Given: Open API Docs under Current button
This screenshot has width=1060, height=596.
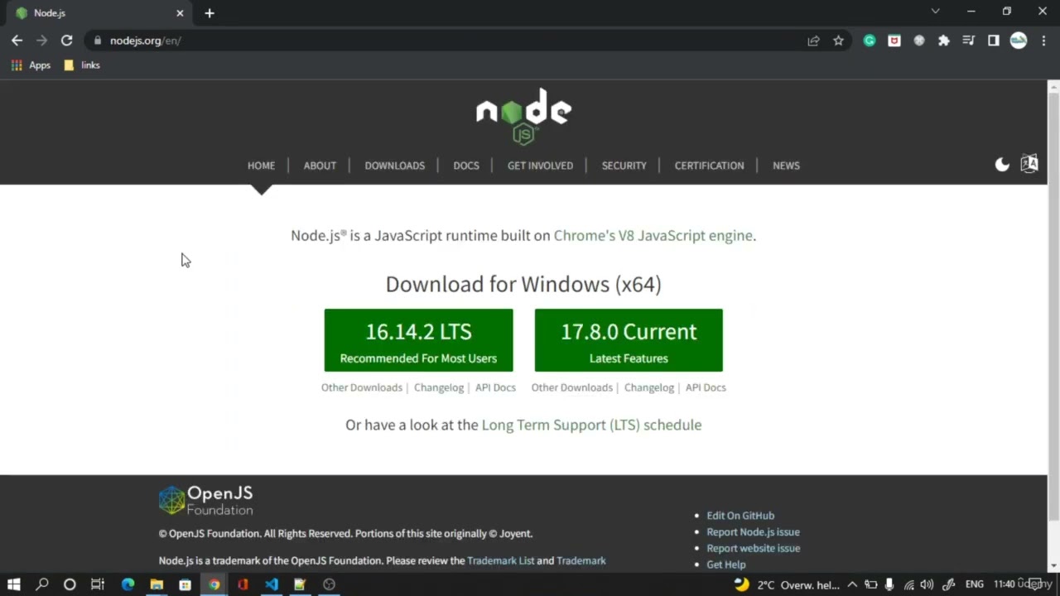Looking at the screenshot, I should tap(706, 387).
